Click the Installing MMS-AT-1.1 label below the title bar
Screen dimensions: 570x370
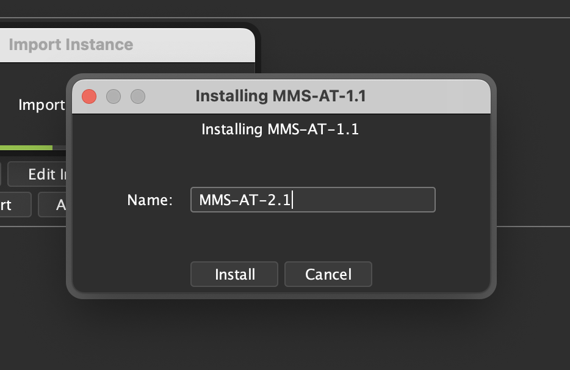[280, 129]
